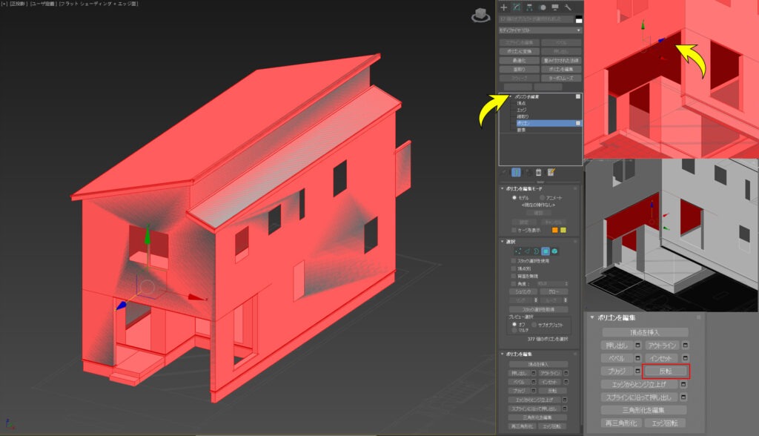Image resolution: width=759 pixels, height=436 pixels.
Task: Click the ViewCube in the viewport
Action: (480, 15)
